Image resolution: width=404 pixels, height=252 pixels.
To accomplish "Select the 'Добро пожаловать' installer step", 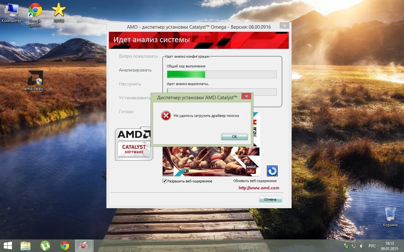I will 138,56.
